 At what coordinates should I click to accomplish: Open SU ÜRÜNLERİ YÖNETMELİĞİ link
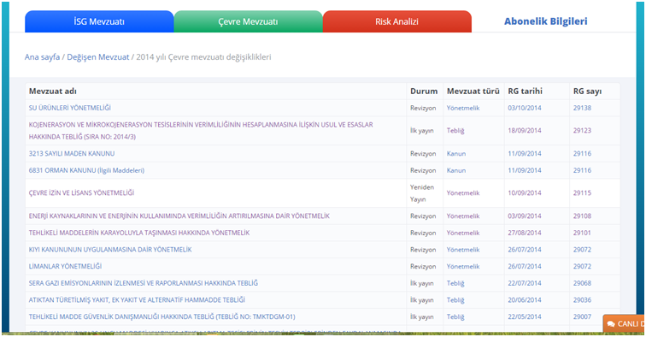pos(69,108)
